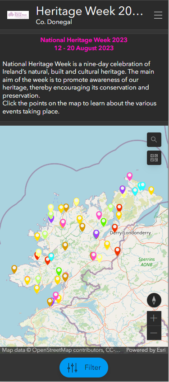This screenshot has height=382, width=169.
Task: Select the bright green pin on Lough Swilly
Action: [104, 222]
